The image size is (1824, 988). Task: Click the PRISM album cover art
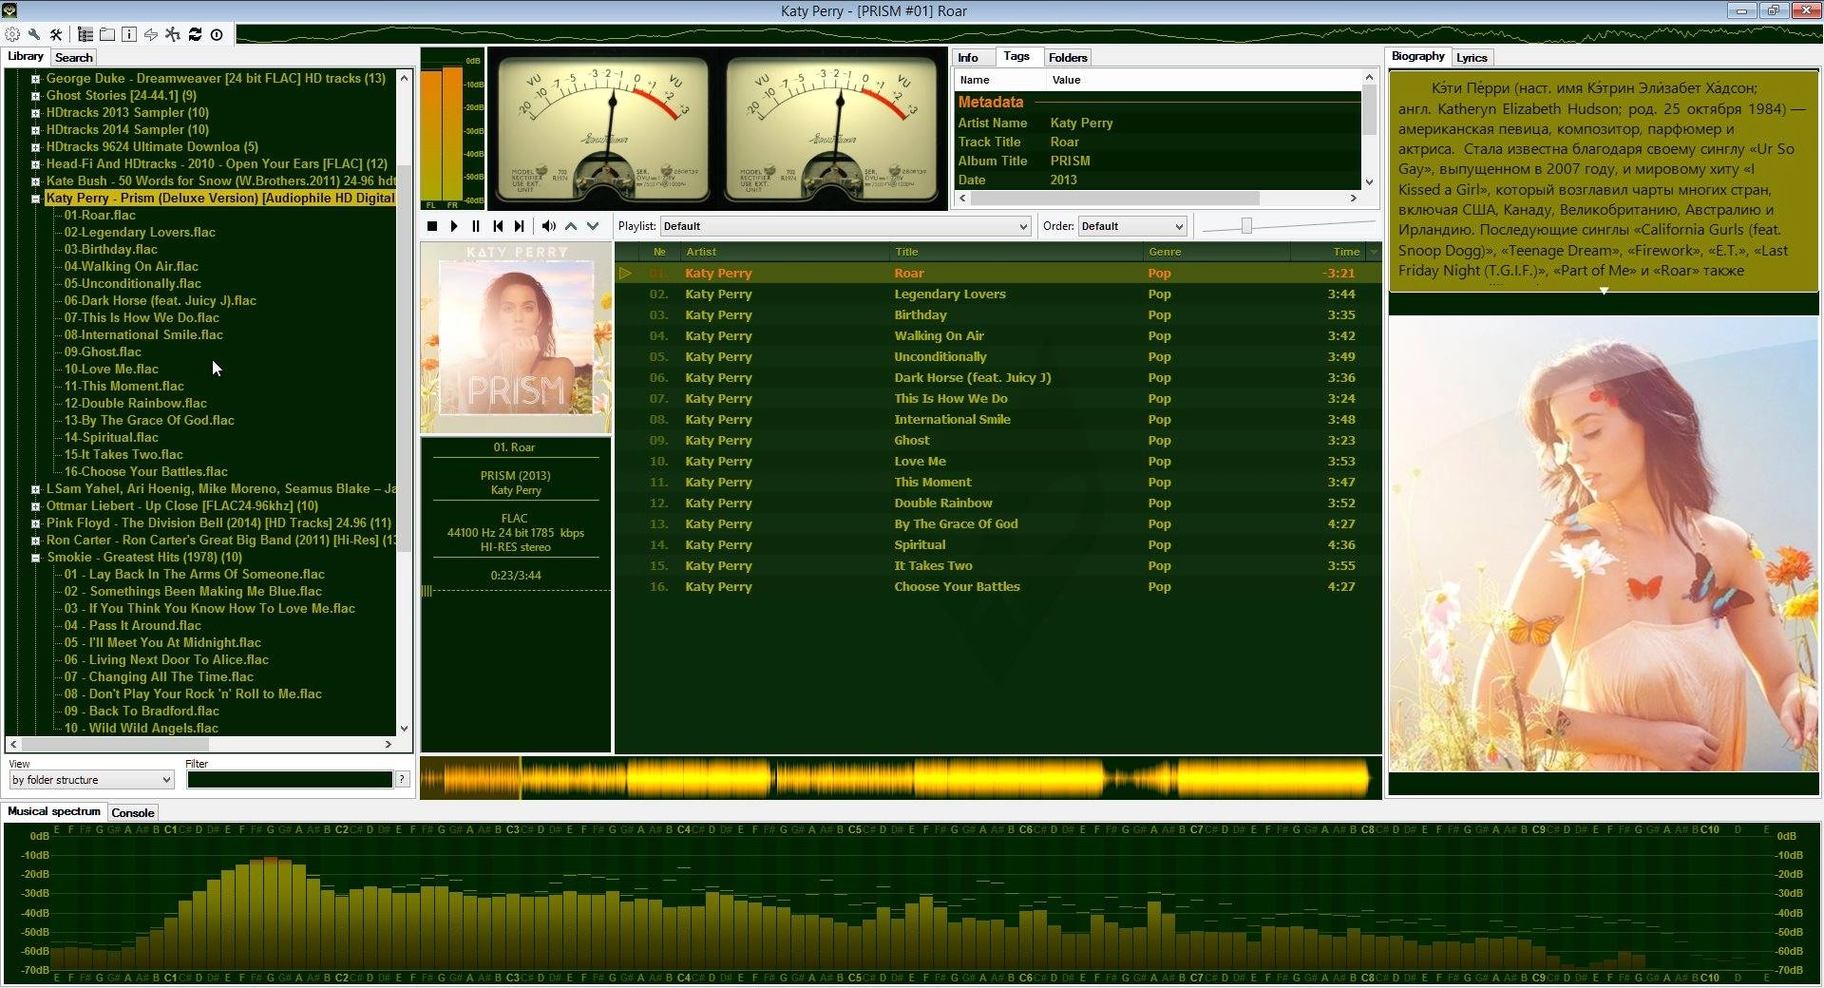pos(516,337)
